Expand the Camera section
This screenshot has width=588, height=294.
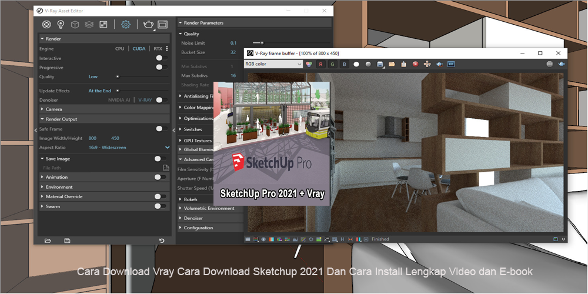pos(104,109)
